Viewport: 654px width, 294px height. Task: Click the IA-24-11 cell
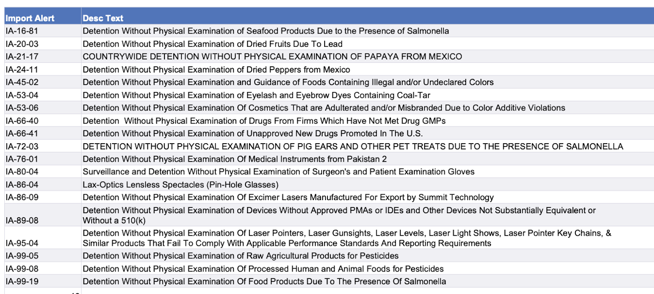[22, 70]
